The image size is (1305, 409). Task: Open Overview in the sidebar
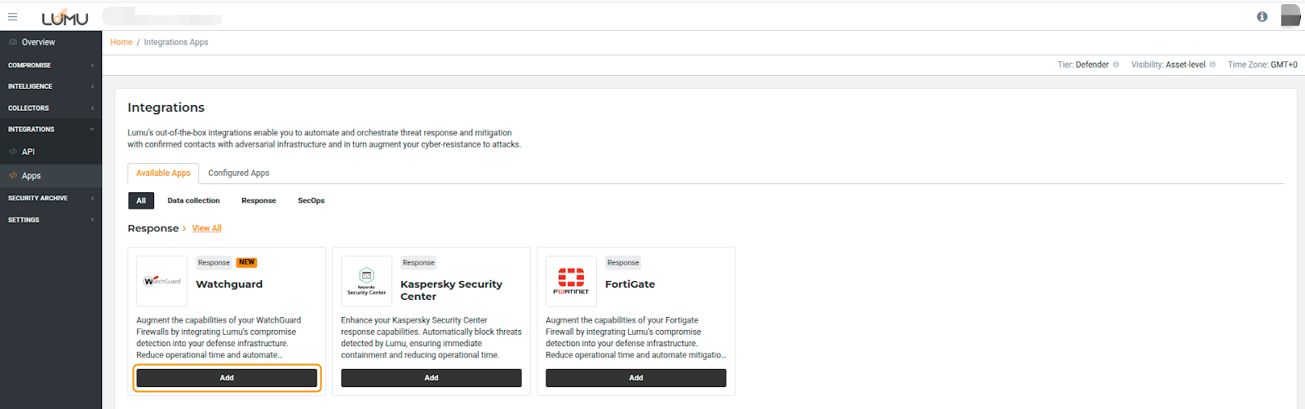pyautogui.click(x=38, y=42)
